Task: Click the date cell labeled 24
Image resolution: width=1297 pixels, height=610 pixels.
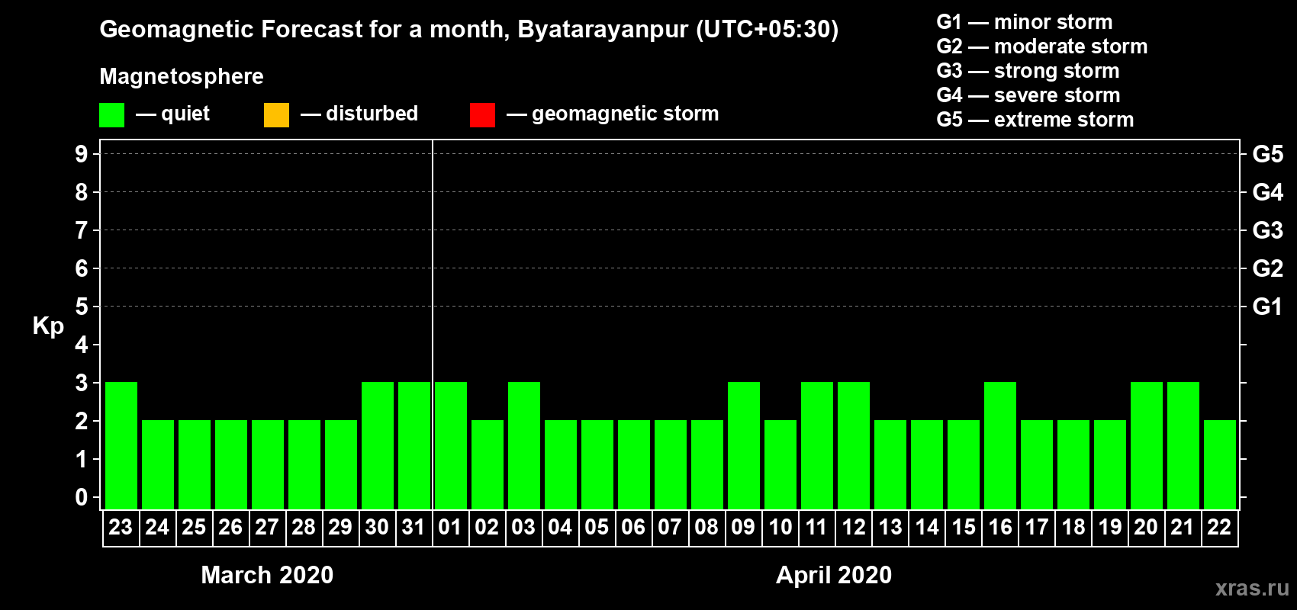Action: (157, 528)
